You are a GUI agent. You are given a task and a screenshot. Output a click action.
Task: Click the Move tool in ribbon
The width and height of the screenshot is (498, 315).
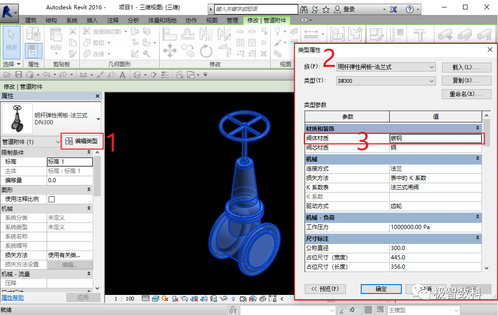170,50
